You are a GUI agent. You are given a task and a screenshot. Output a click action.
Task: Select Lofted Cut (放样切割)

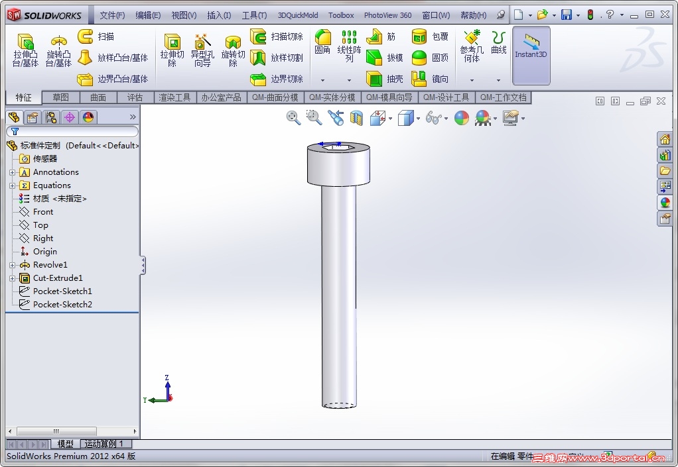click(x=277, y=58)
